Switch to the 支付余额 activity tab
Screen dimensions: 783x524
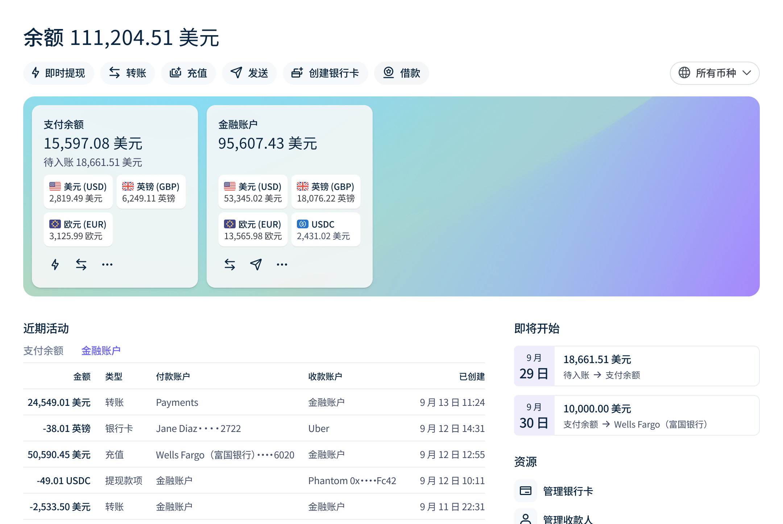pyautogui.click(x=43, y=350)
